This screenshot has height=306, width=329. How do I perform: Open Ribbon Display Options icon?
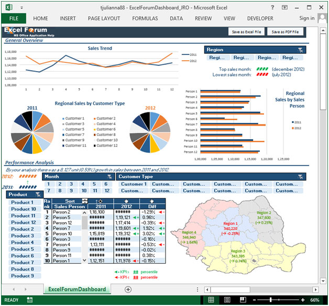coord(284,7)
